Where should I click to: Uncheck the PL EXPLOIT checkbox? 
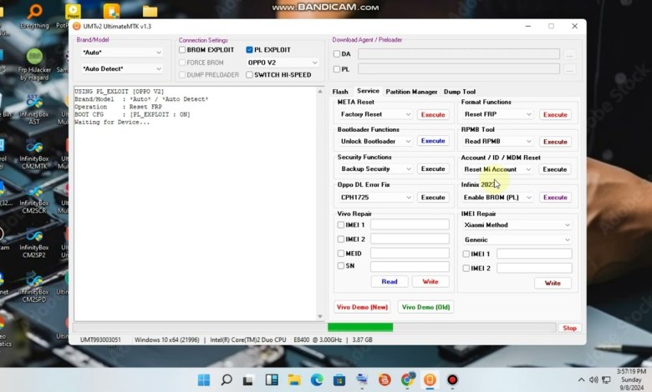[250, 50]
